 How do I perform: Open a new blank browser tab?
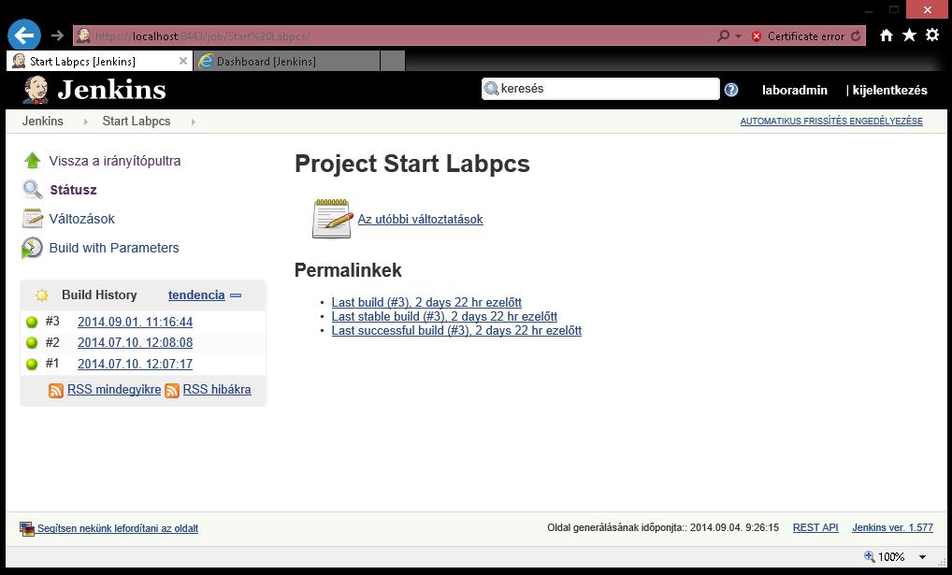pyautogui.click(x=393, y=62)
